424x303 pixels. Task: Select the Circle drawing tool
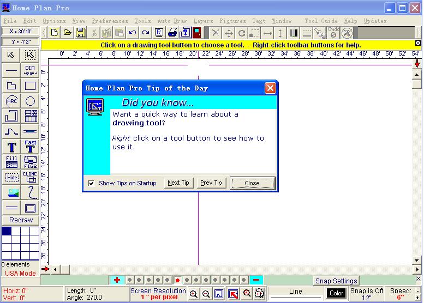30,101
